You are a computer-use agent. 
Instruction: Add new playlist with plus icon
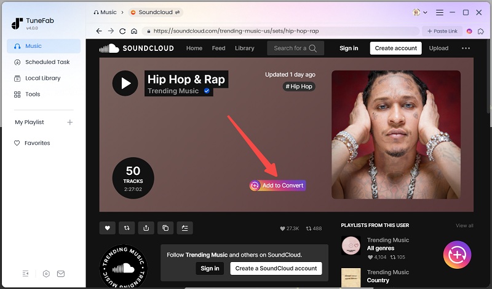[x=69, y=122]
